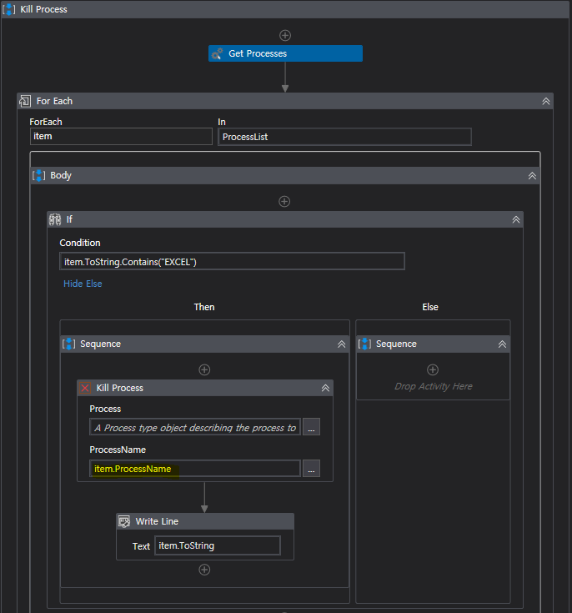The height and width of the screenshot is (613, 572).
Task: Open expression editor for Process field
Action: (x=311, y=427)
